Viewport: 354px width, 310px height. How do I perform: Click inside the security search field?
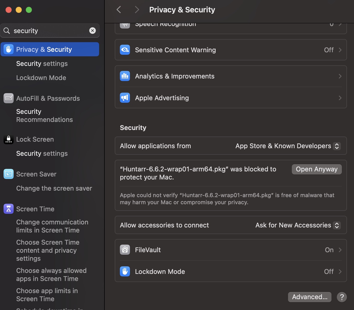50,31
